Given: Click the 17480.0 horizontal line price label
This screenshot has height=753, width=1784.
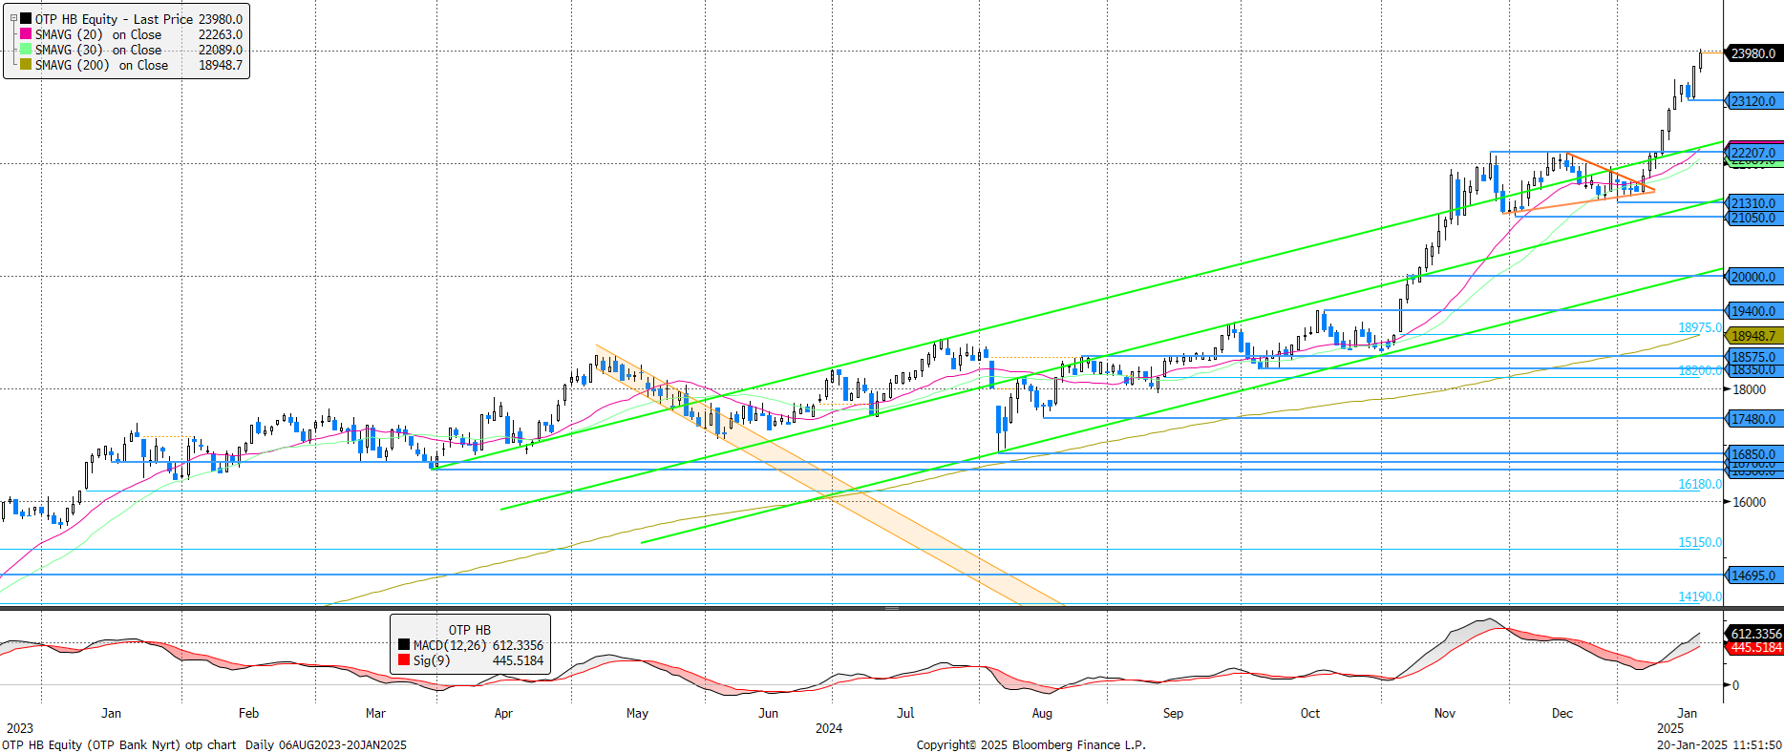Looking at the screenshot, I should point(1753,419).
